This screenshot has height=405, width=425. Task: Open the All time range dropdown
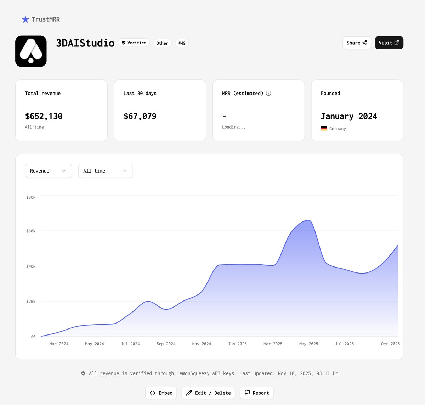click(x=106, y=171)
